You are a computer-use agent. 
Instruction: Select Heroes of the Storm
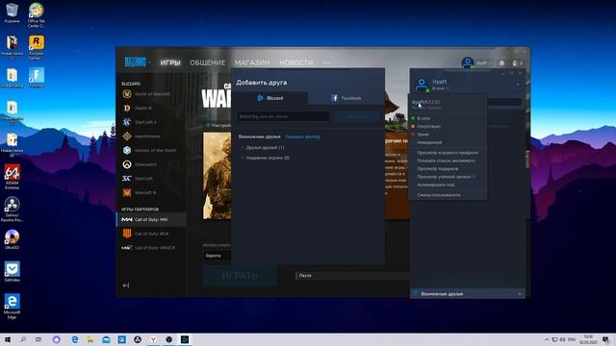coord(151,150)
